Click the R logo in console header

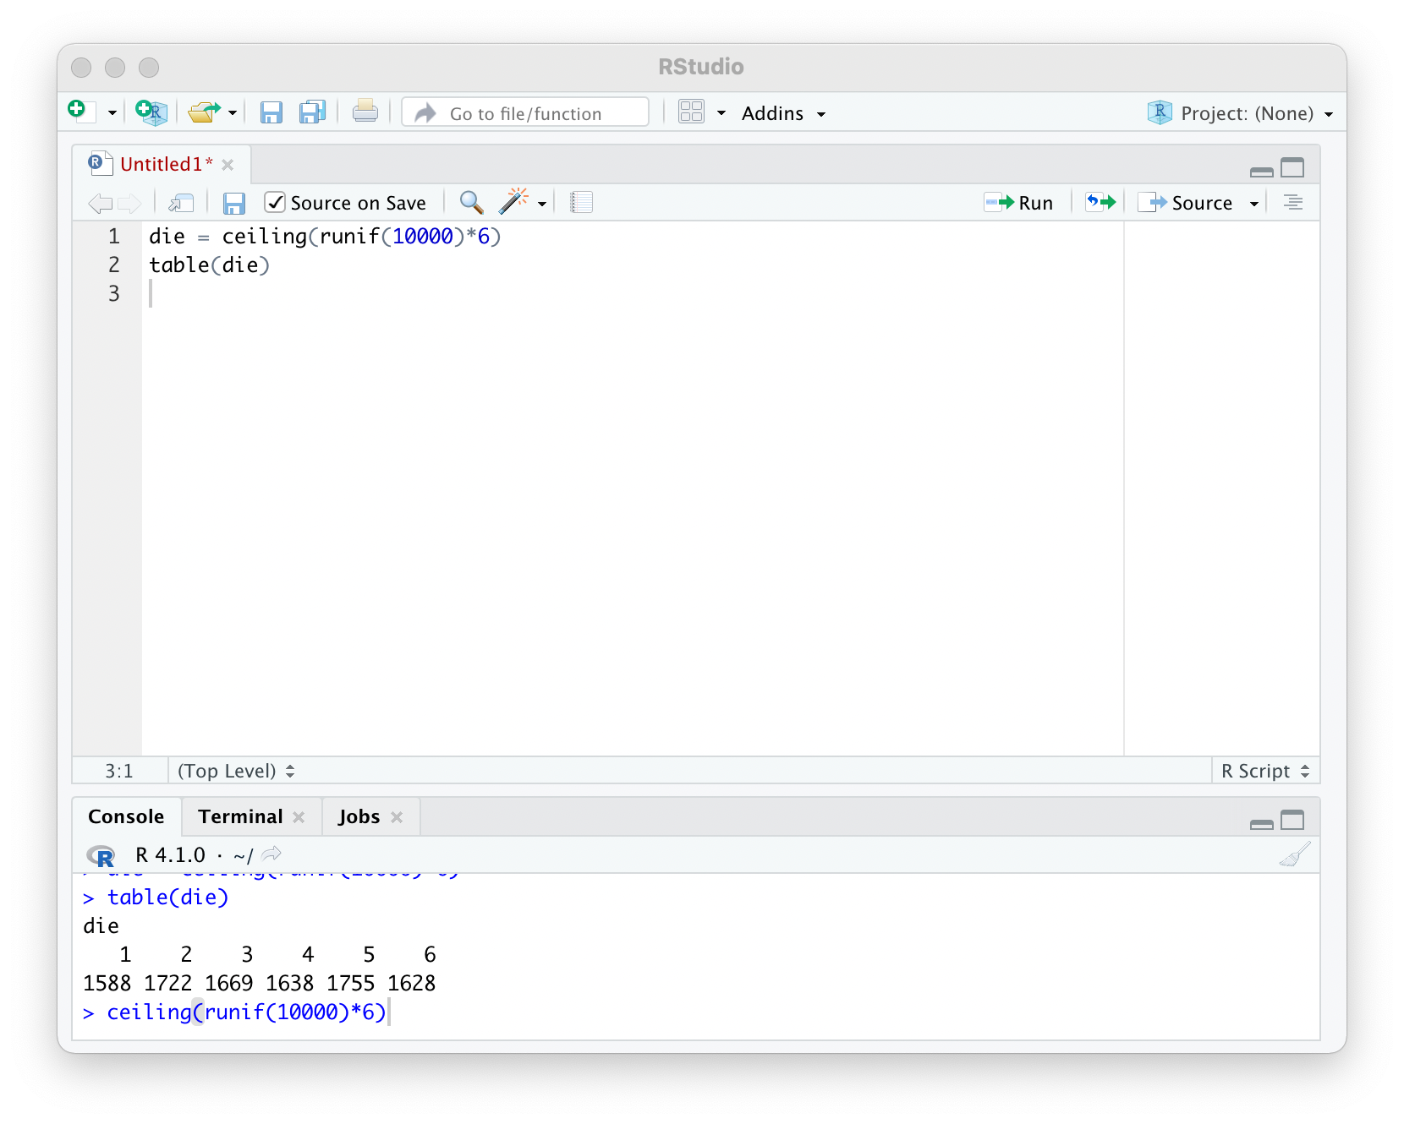click(x=101, y=856)
